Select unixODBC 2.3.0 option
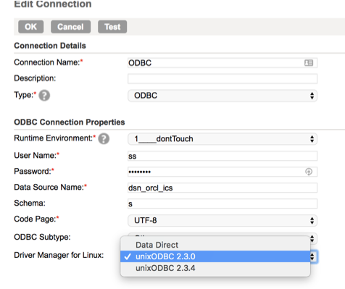 (x=215, y=256)
